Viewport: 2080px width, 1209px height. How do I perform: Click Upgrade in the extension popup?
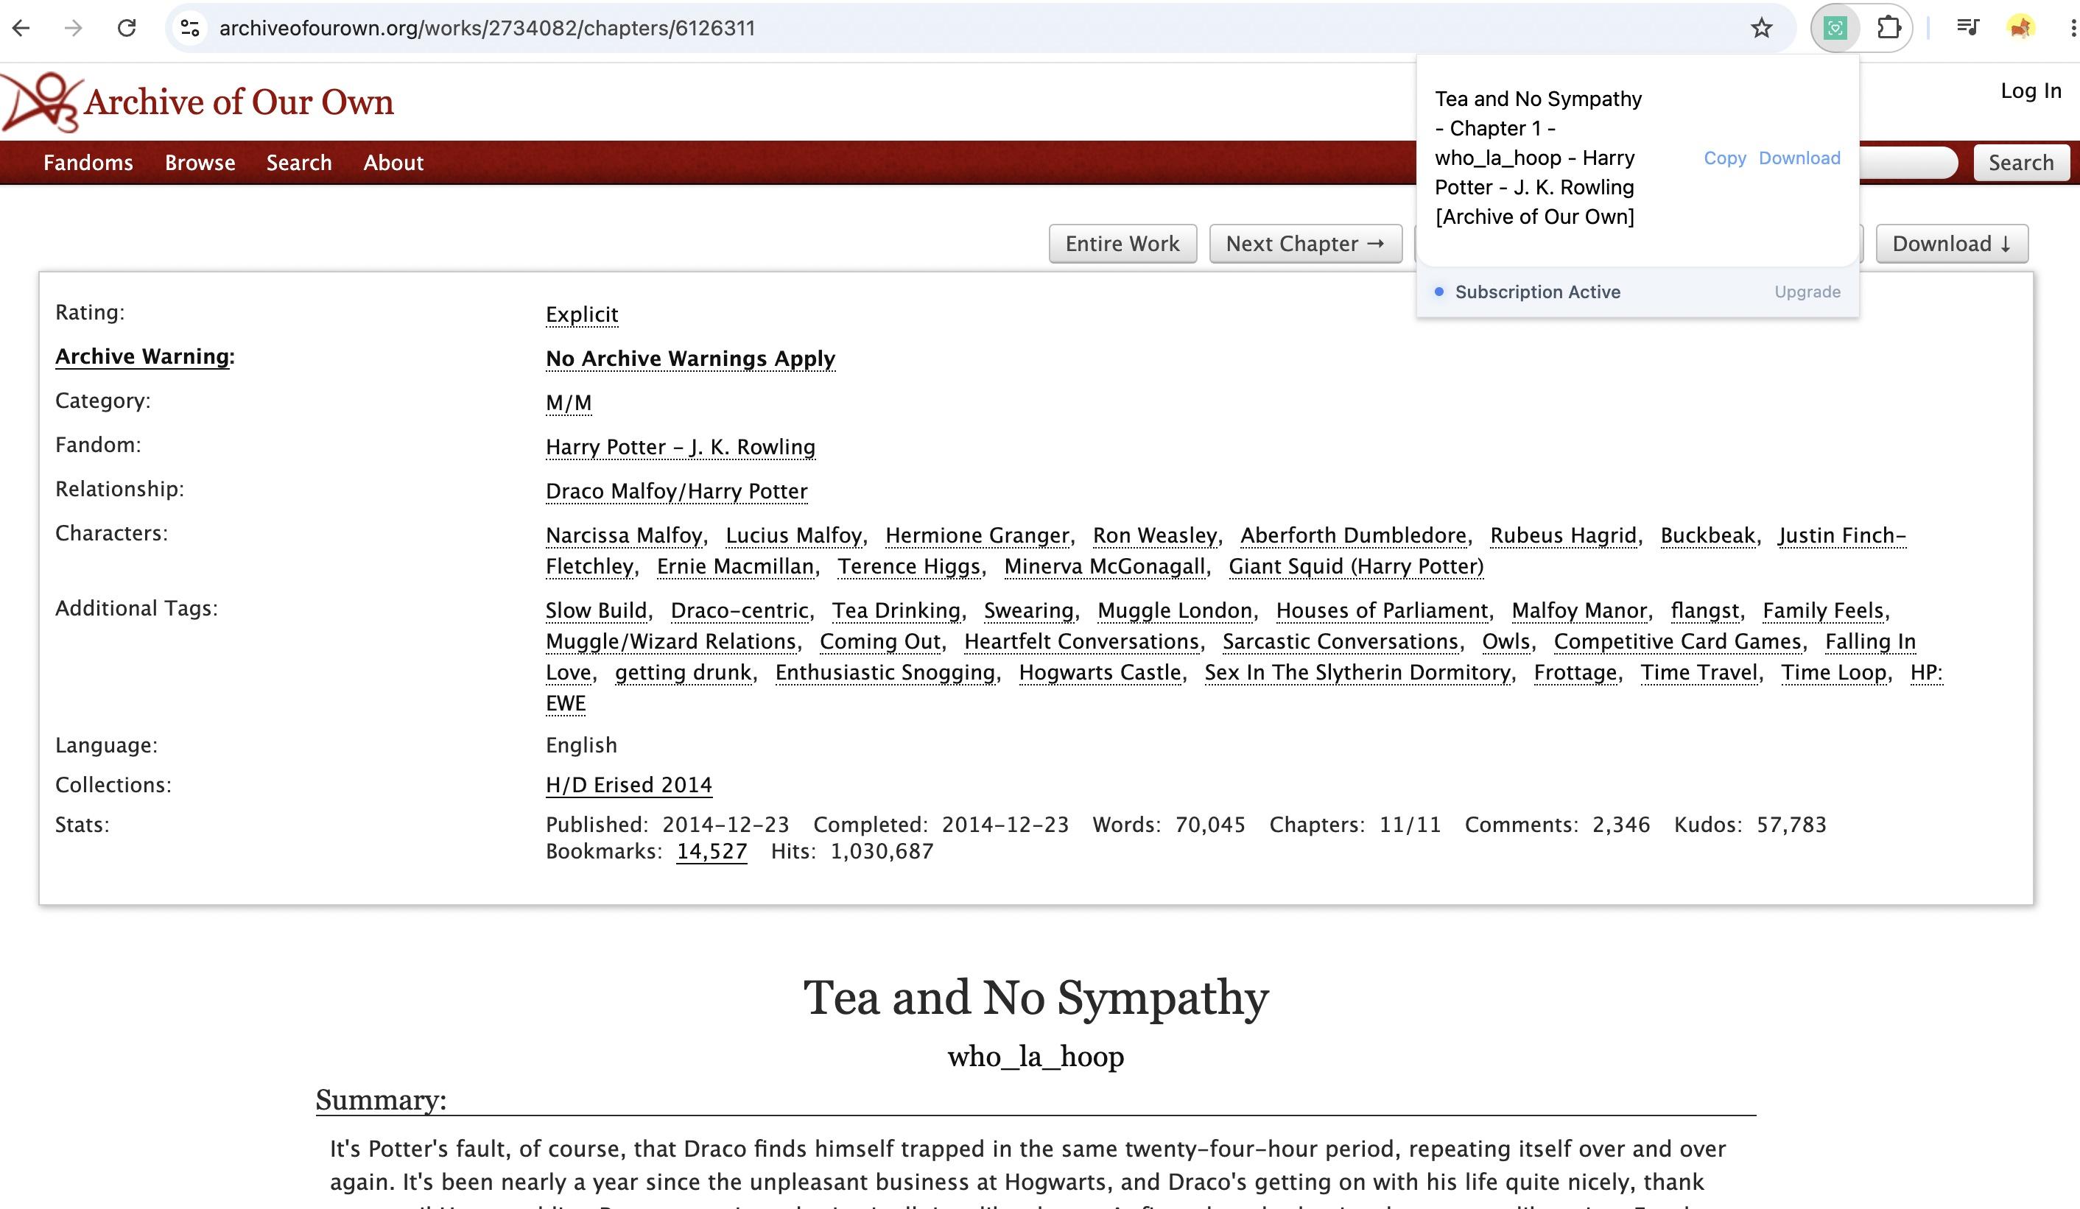tap(1807, 292)
